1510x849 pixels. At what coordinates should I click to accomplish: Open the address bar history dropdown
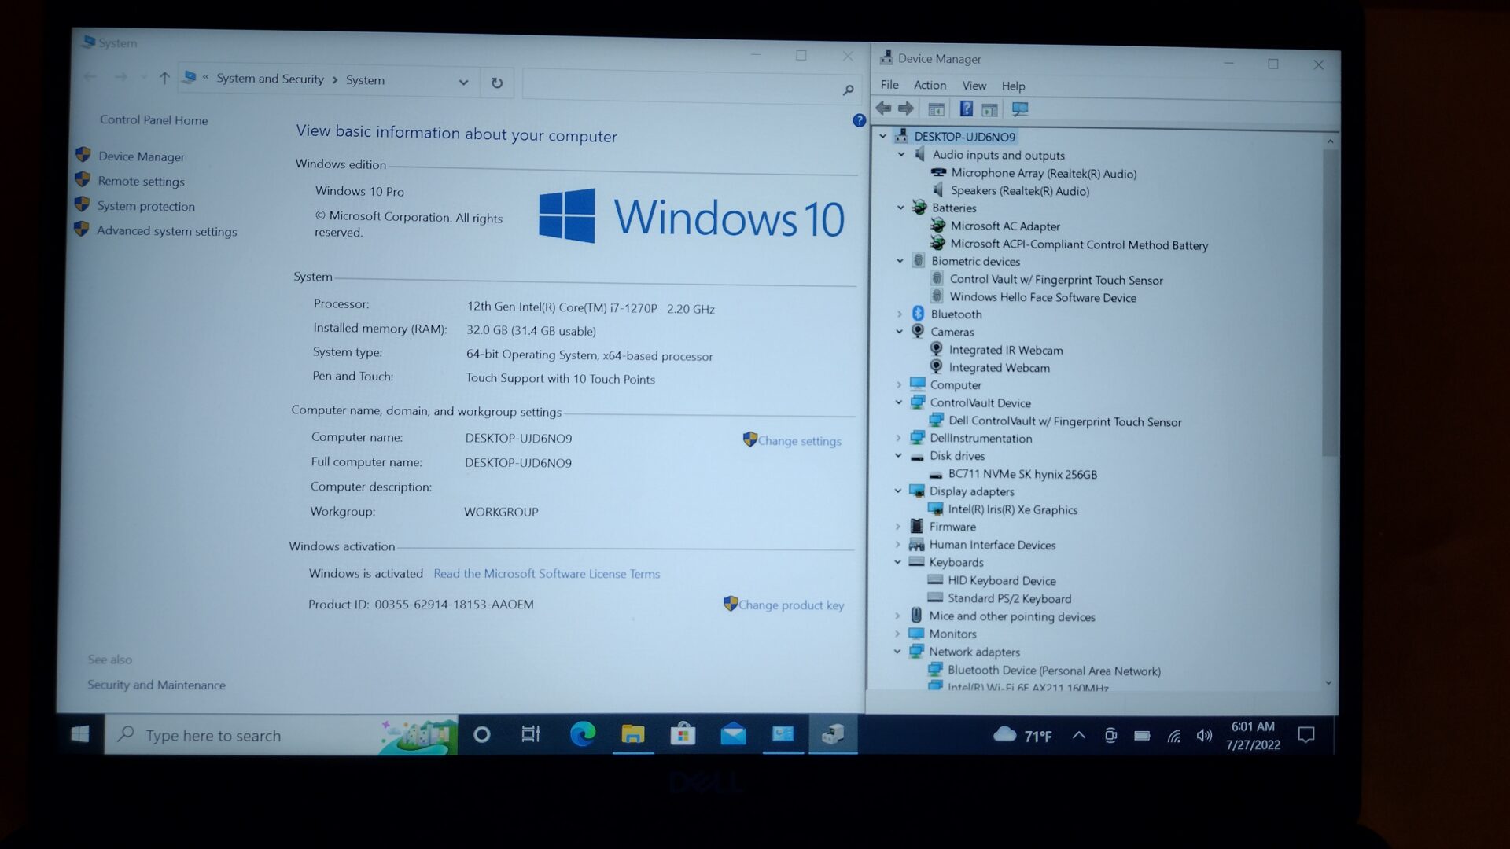(463, 82)
